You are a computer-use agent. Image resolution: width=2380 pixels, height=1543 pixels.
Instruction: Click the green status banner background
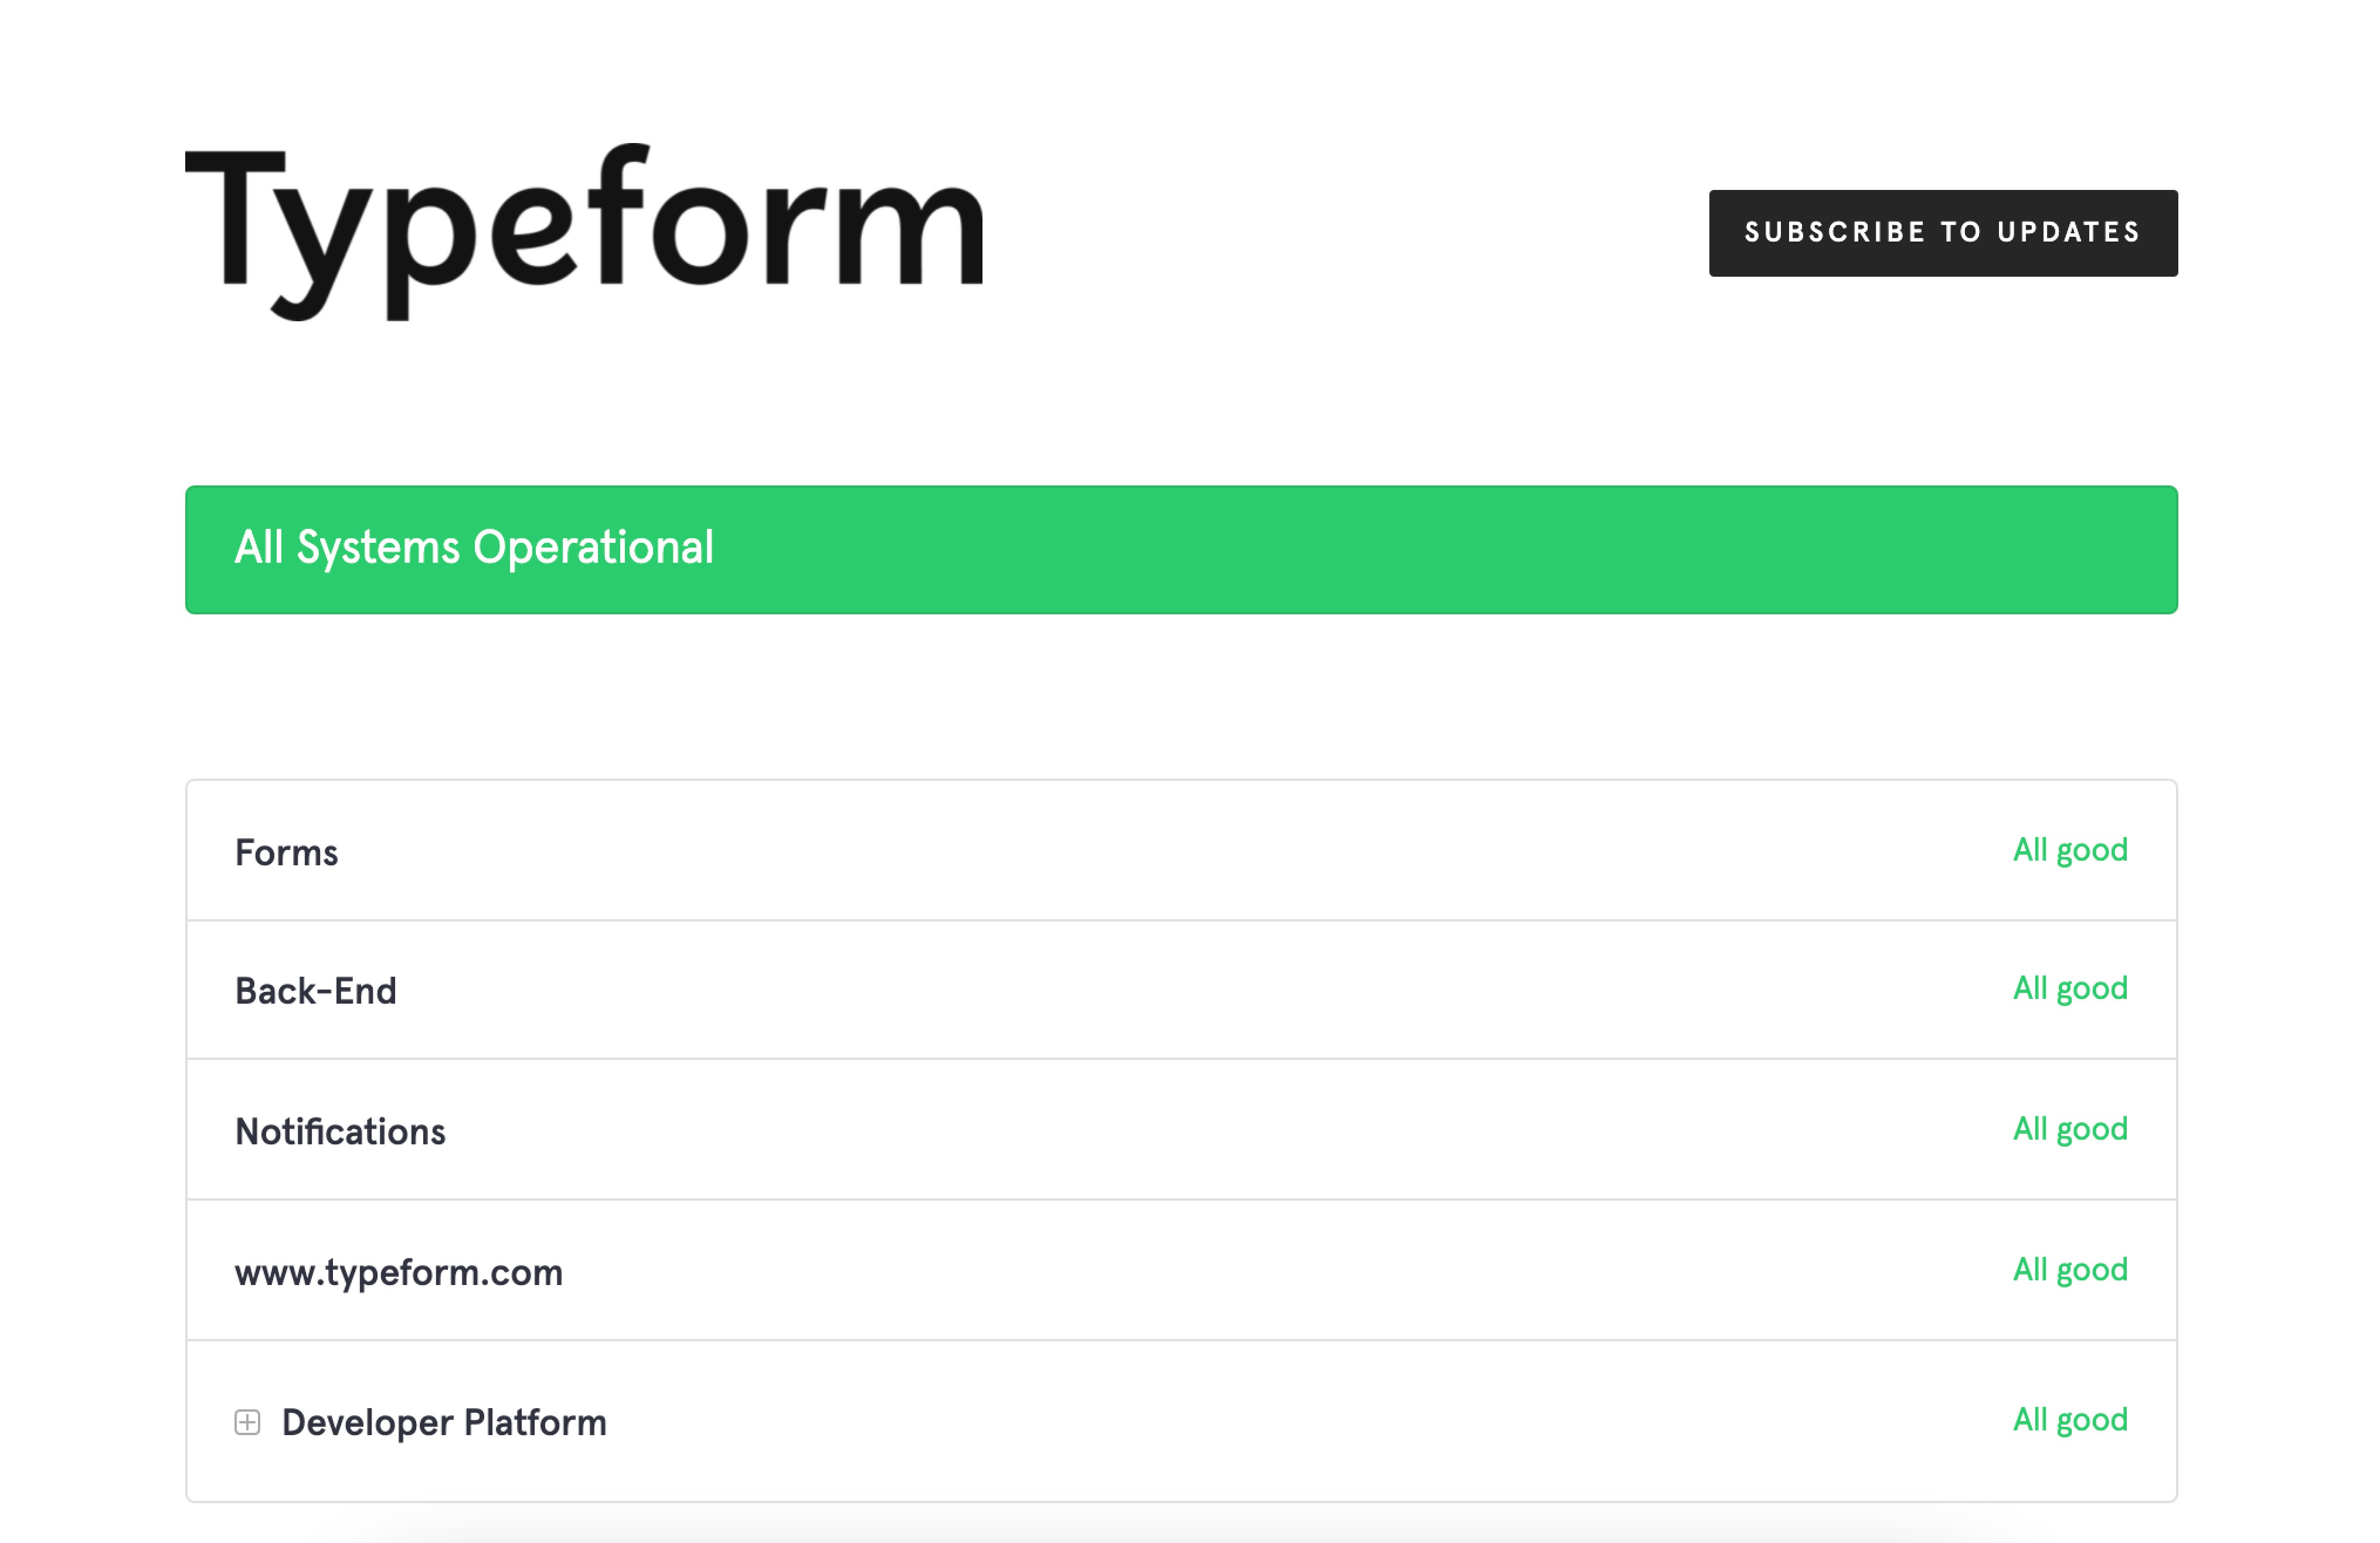pyautogui.click(x=1400, y=550)
